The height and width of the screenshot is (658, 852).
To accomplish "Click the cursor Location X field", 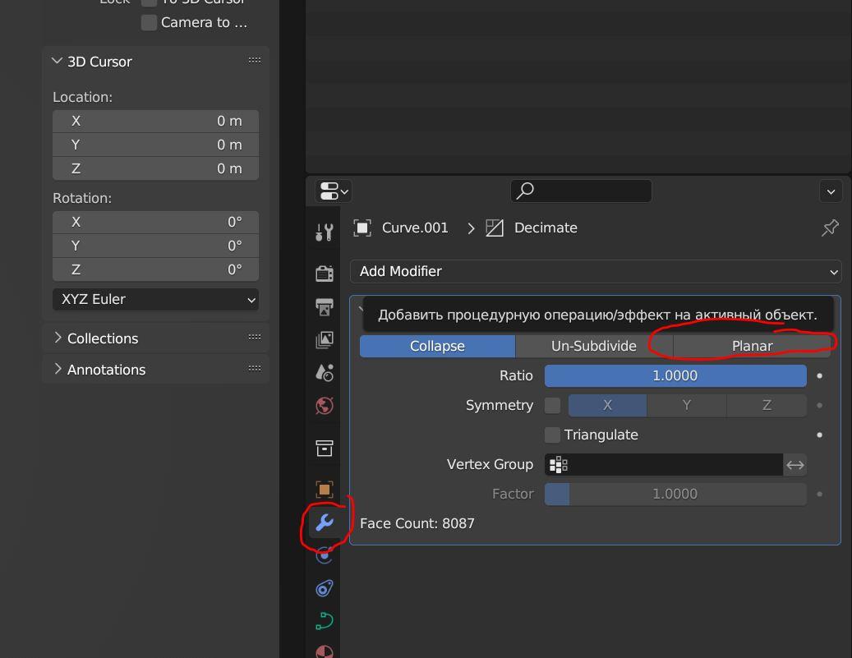I will tap(155, 122).
